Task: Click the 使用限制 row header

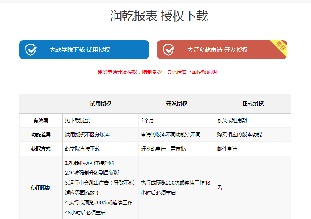Action: (x=41, y=188)
